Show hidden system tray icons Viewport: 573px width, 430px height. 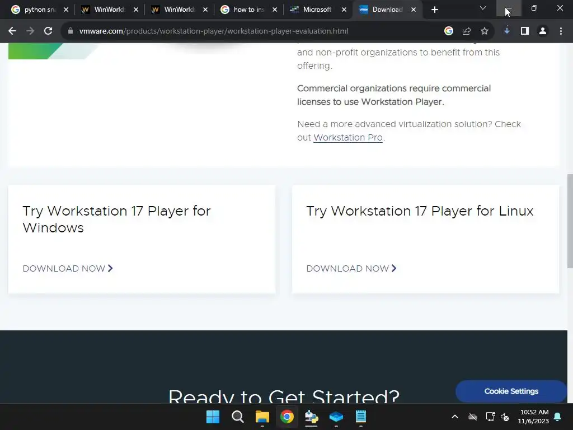(x=455, y=417)
